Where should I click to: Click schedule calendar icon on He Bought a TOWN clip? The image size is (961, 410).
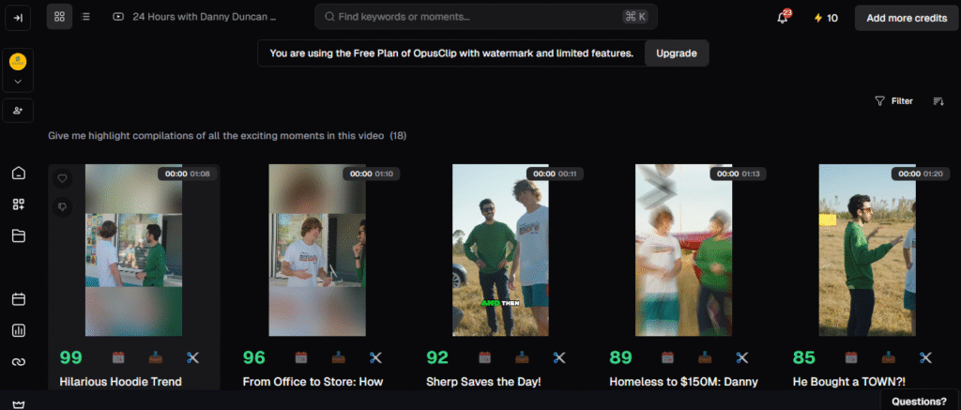852,357
